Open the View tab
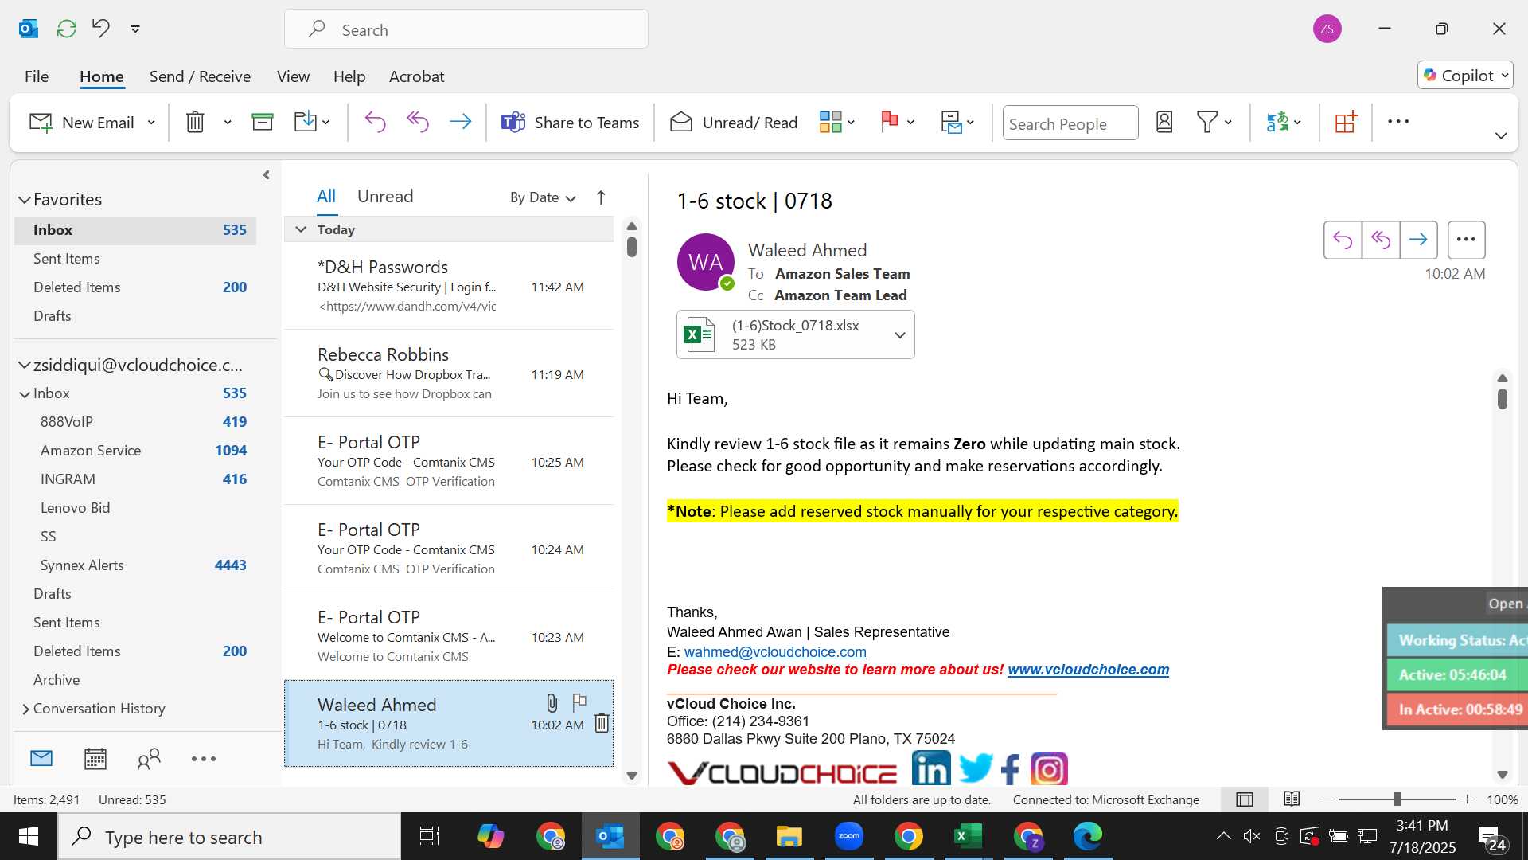1528x860 pixels. coord(293,76)
